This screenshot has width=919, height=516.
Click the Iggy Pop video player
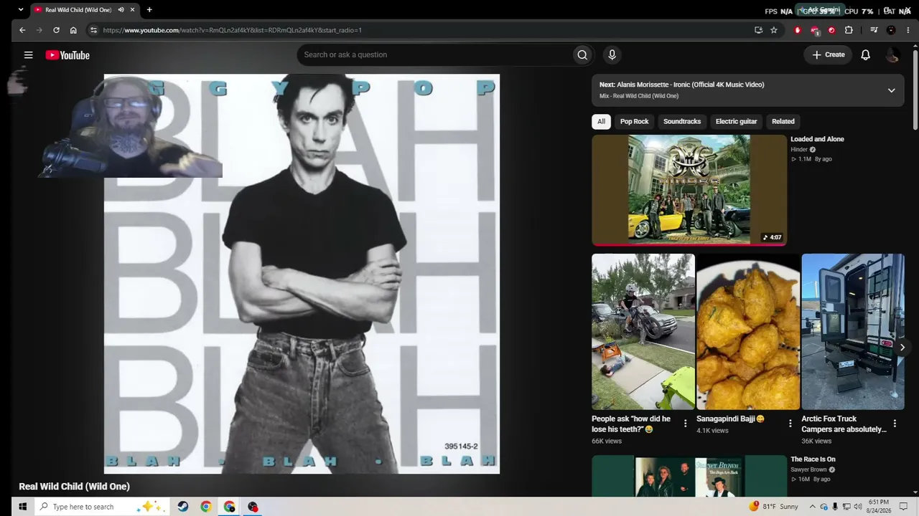pyautogui.click(x=302, y=274)
